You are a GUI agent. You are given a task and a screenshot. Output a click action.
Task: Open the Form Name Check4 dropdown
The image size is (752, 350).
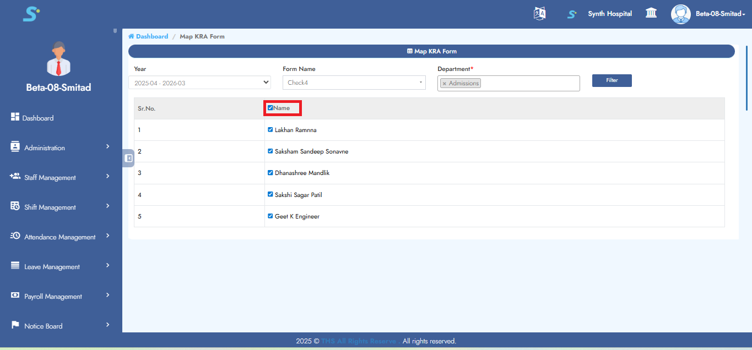pyautogui.click(x=354, y=83)
